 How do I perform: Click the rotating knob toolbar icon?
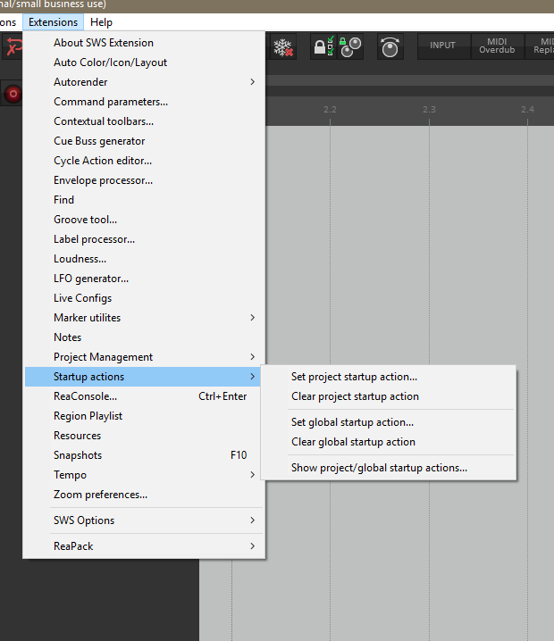[390, 47]
